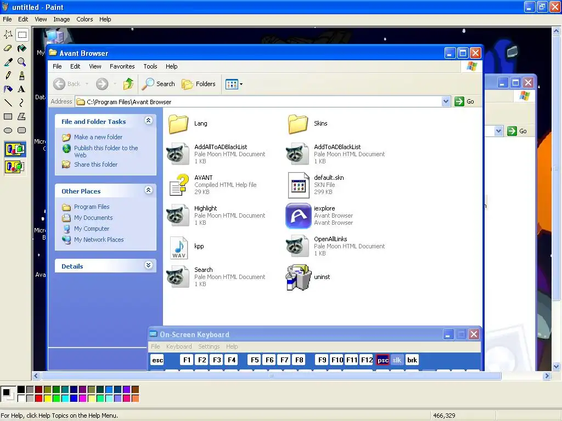
Task: Open the Address bar dropdown in Avant Browser
Action: point(446,101)
